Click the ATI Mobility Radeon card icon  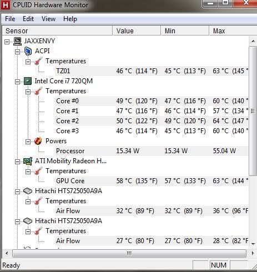(x=28, y=161)
